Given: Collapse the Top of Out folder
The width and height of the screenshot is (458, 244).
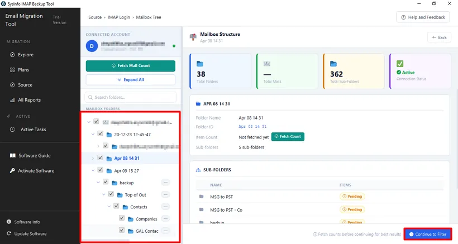Looking at the screenshot, I should 104,194.
